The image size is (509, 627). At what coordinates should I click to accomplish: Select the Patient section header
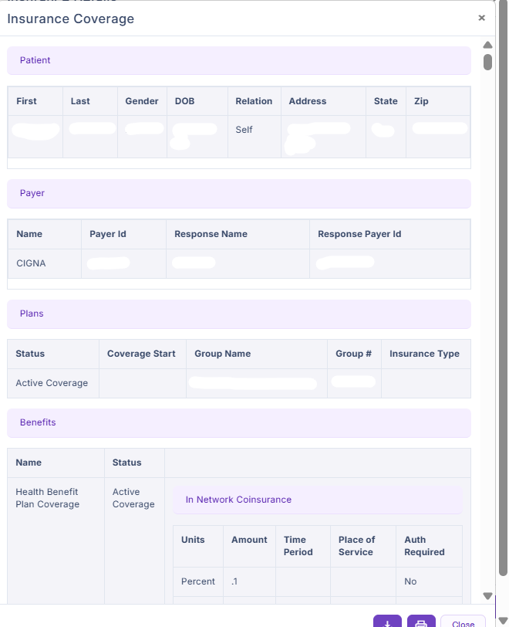239,60
